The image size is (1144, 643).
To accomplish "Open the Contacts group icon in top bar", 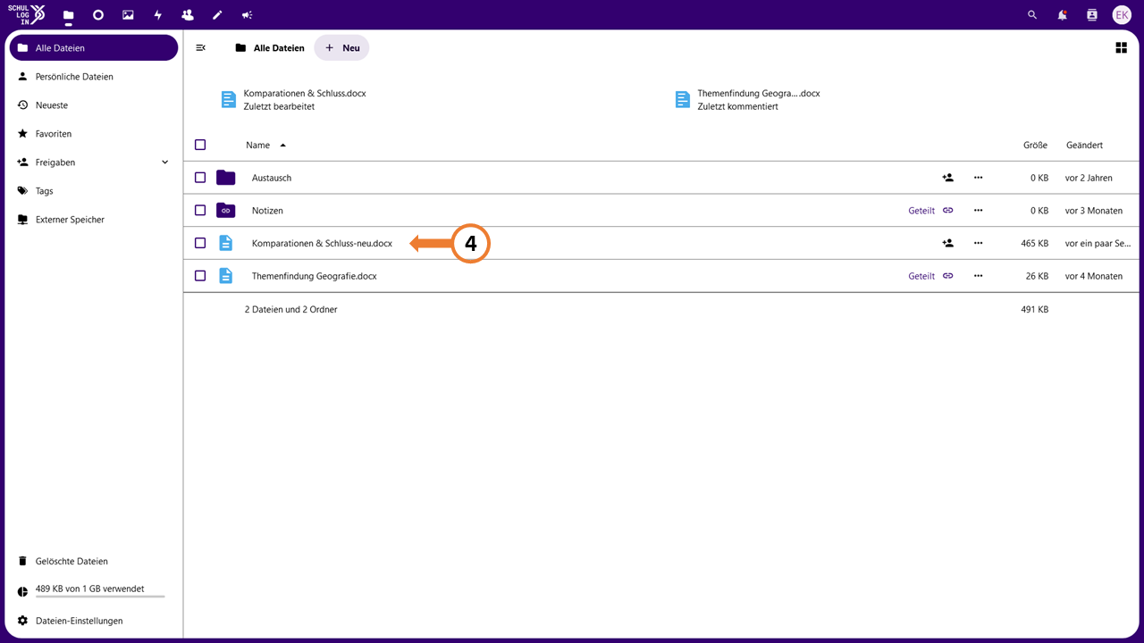I will [x=188, y=15].
